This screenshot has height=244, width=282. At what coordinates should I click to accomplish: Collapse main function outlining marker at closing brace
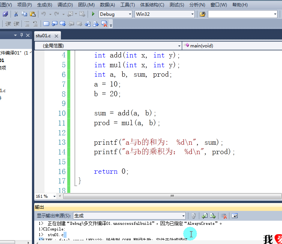[76, 185]
